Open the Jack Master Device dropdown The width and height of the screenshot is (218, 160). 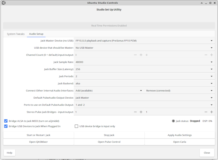point(144,41)
